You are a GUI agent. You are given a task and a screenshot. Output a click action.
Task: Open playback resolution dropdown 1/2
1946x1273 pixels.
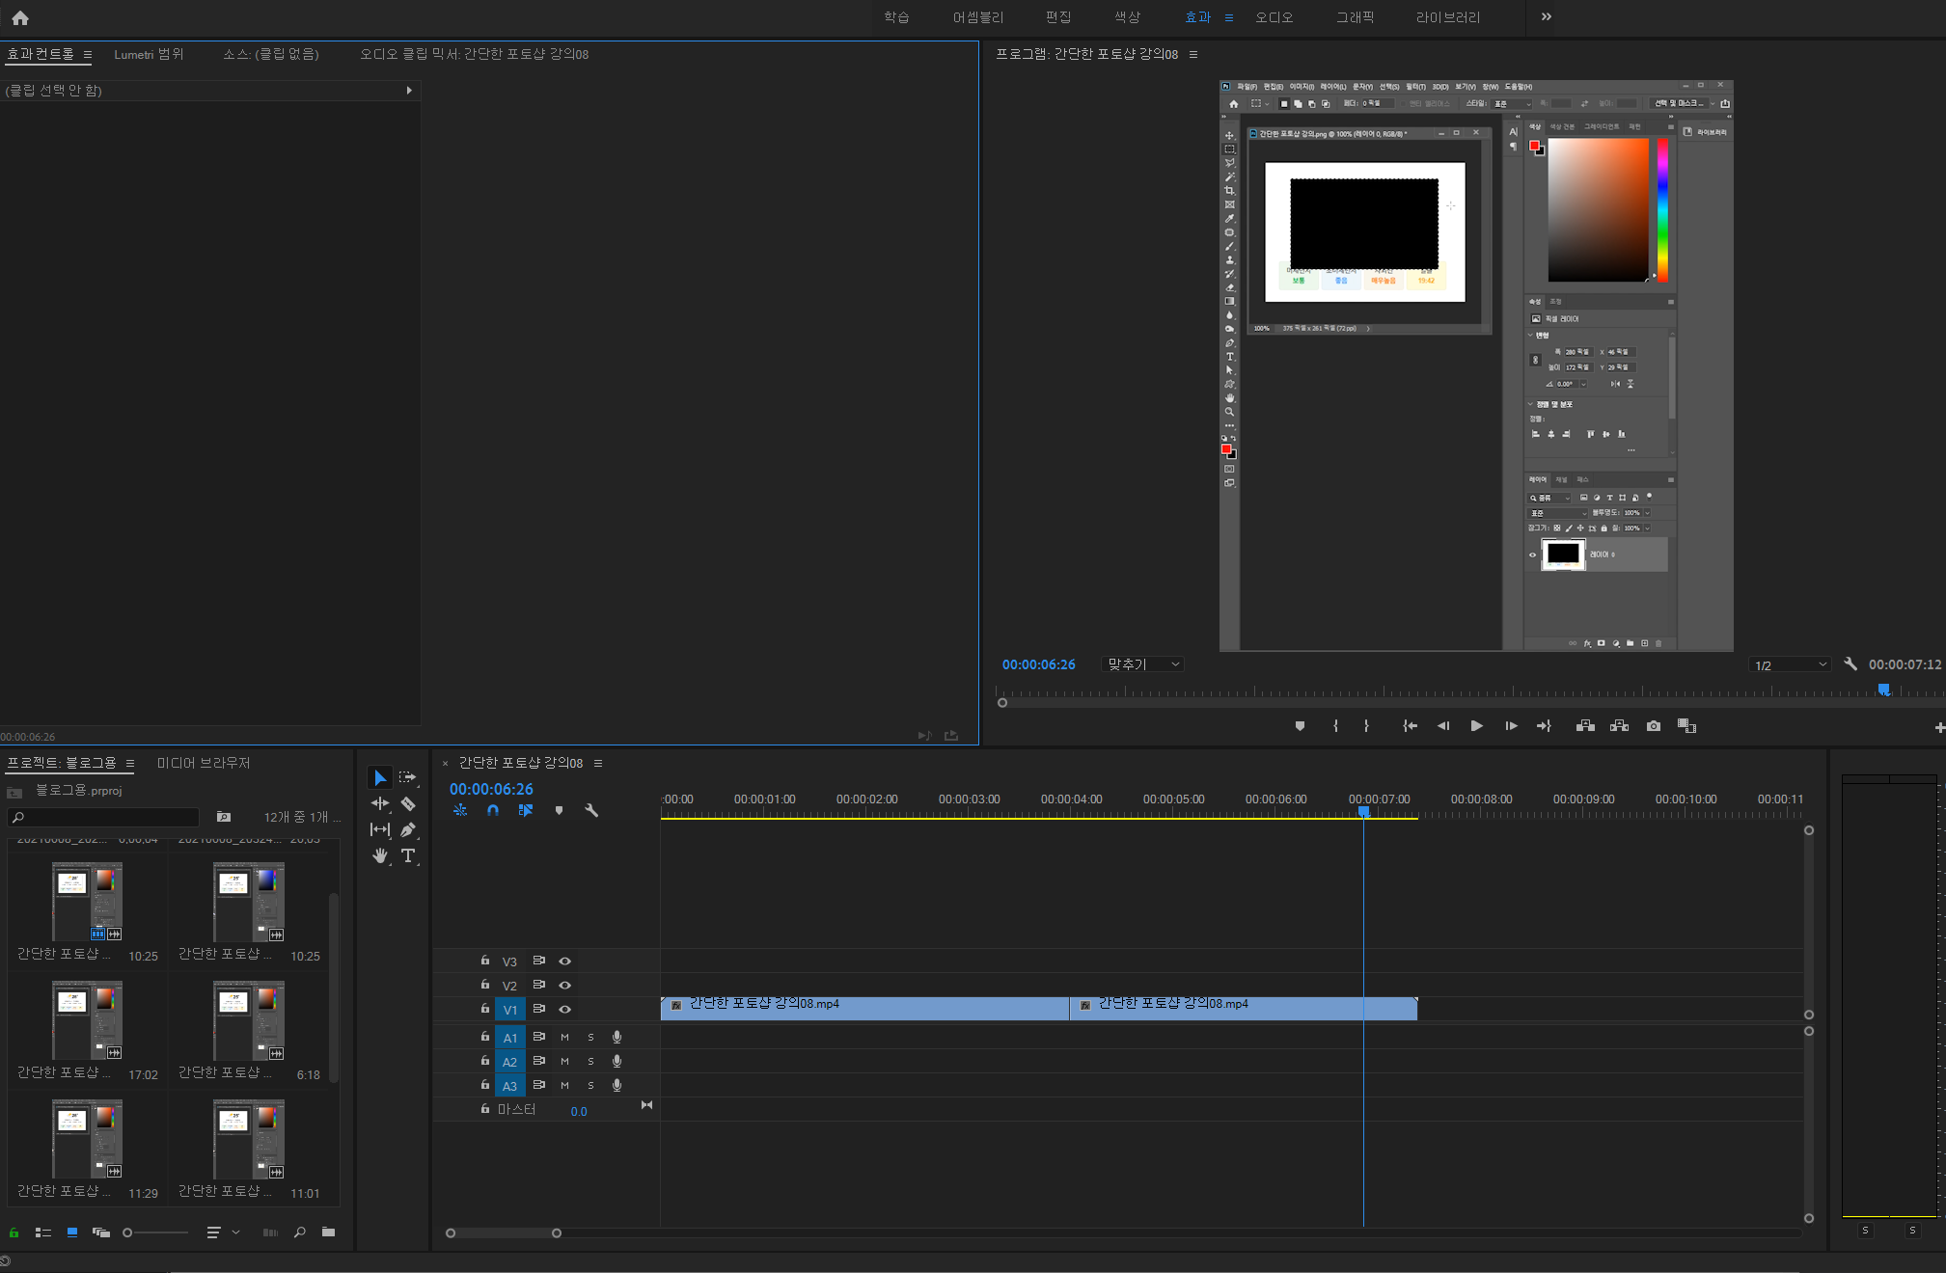click(x=1790, y=664)
